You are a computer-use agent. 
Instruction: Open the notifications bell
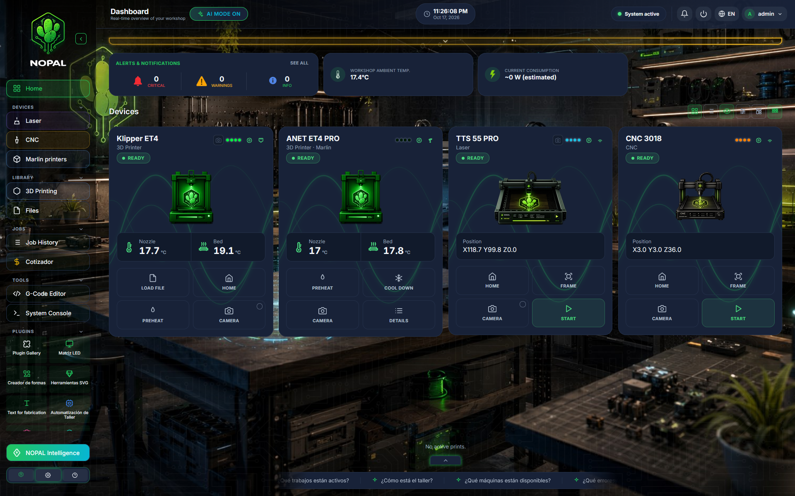pos(684,14)
